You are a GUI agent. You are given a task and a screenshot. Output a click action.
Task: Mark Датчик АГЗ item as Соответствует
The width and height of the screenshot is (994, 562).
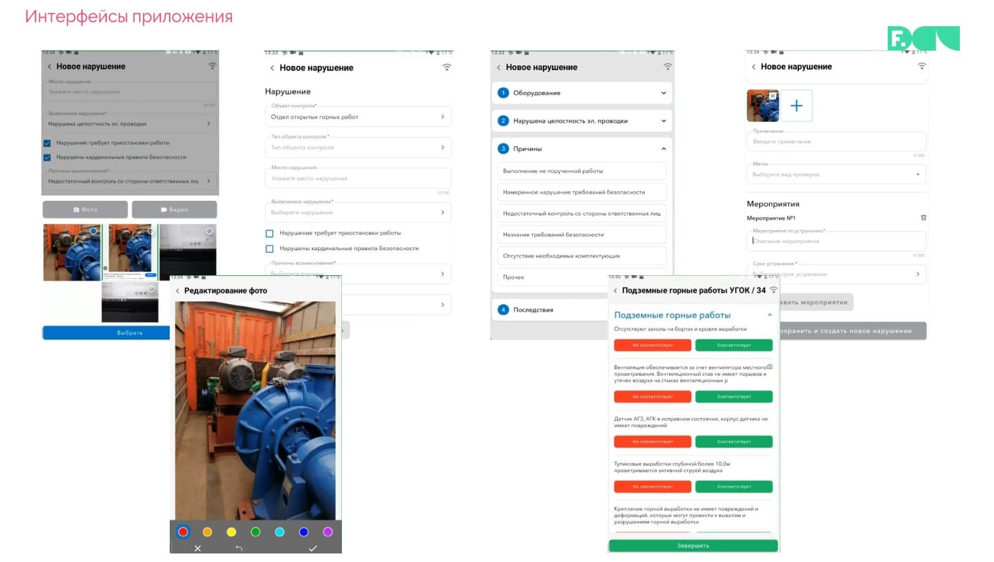(734, 441)
